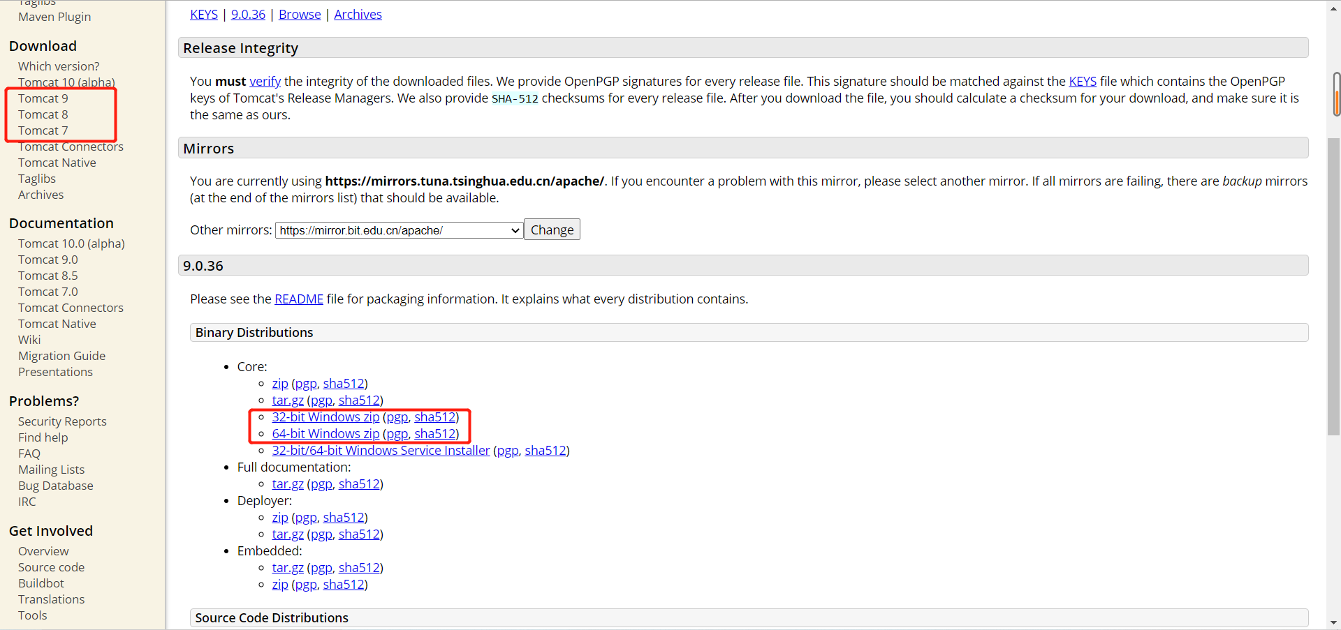Viewport: 1341px width, 630px height.
Task: Open Translations link
Action: pos(51,599)
